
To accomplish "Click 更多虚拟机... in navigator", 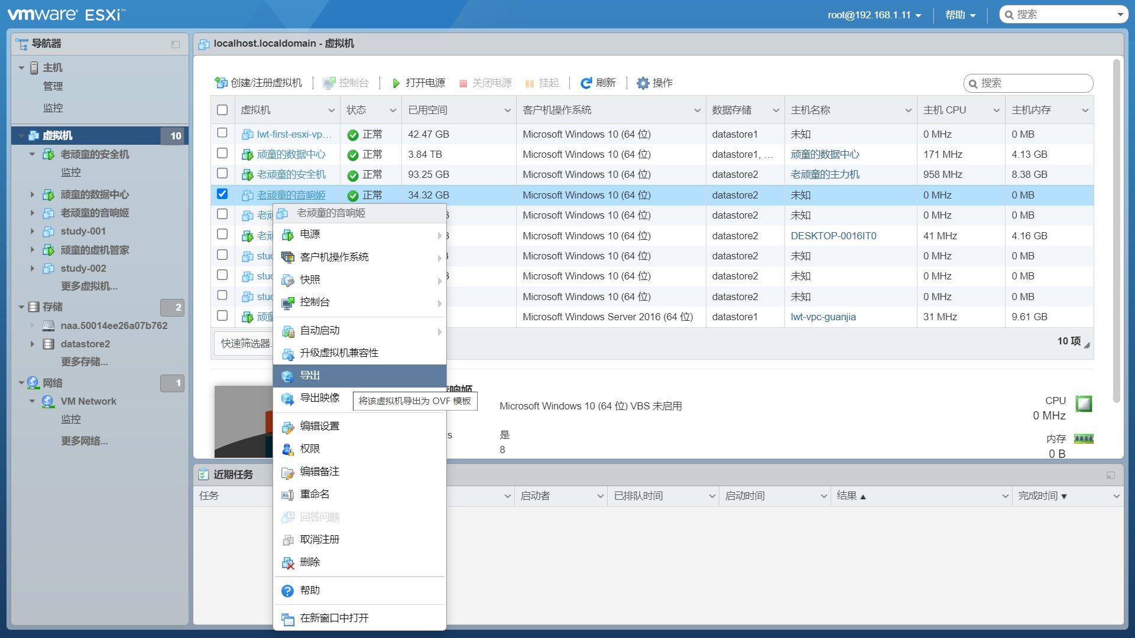I will pos(89,286).
